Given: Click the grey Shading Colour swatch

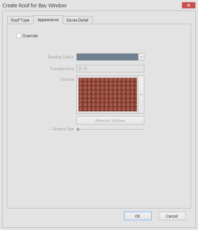Looking at the screenshot, I should pos(107,57).
